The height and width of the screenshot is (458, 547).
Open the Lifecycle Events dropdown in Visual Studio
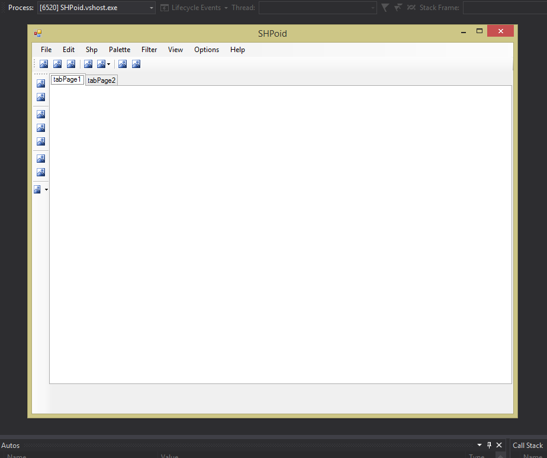(194, 8)
